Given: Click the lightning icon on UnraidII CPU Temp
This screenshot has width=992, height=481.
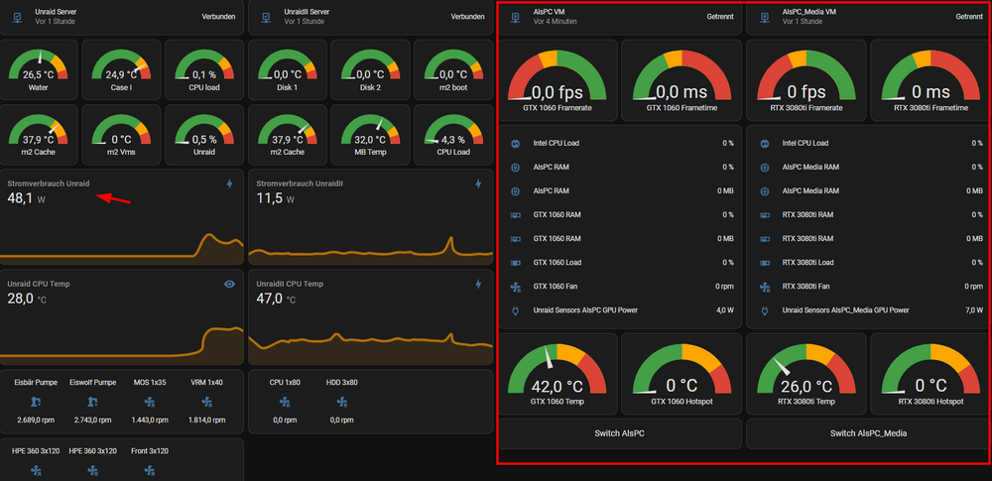Looking at the screenshot, I should (478, 285).
